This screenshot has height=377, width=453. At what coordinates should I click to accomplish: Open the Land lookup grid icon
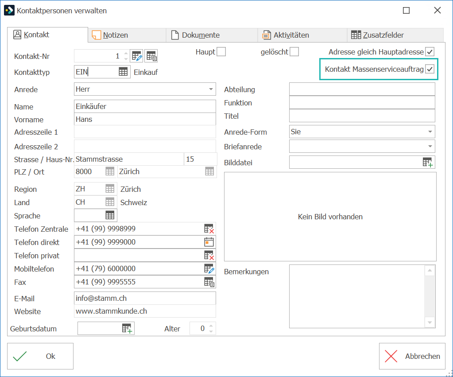click(x=110, y=202)
